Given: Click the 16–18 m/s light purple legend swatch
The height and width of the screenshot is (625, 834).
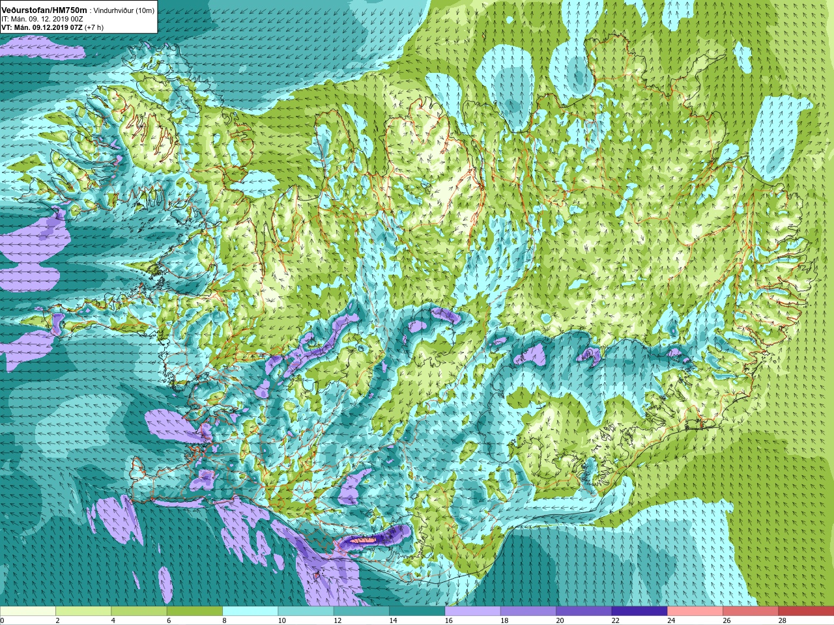Looking at the screenshot, I should click(x=472, y=611).
